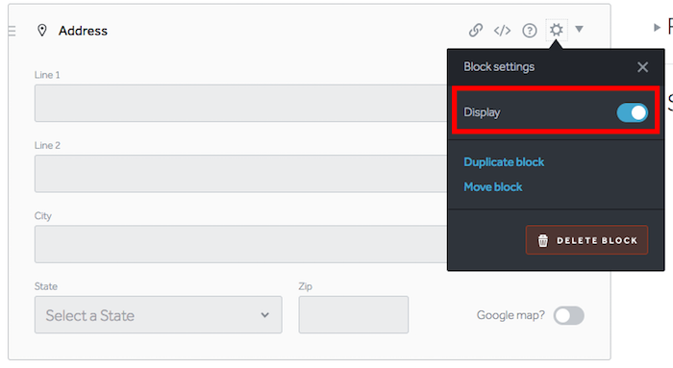Image resolution: width=673 pixels, height=368 pixels.
Task: Click Duplicate block link
Action: (504, 162)
